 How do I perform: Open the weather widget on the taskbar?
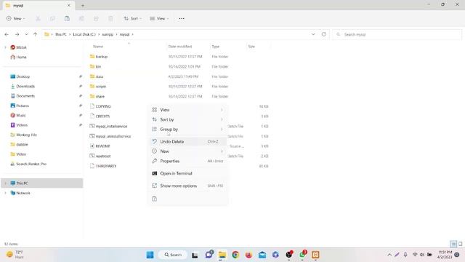point(15,255)
